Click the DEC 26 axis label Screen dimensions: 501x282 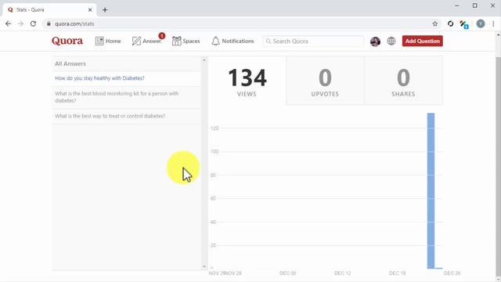(452, 273)
